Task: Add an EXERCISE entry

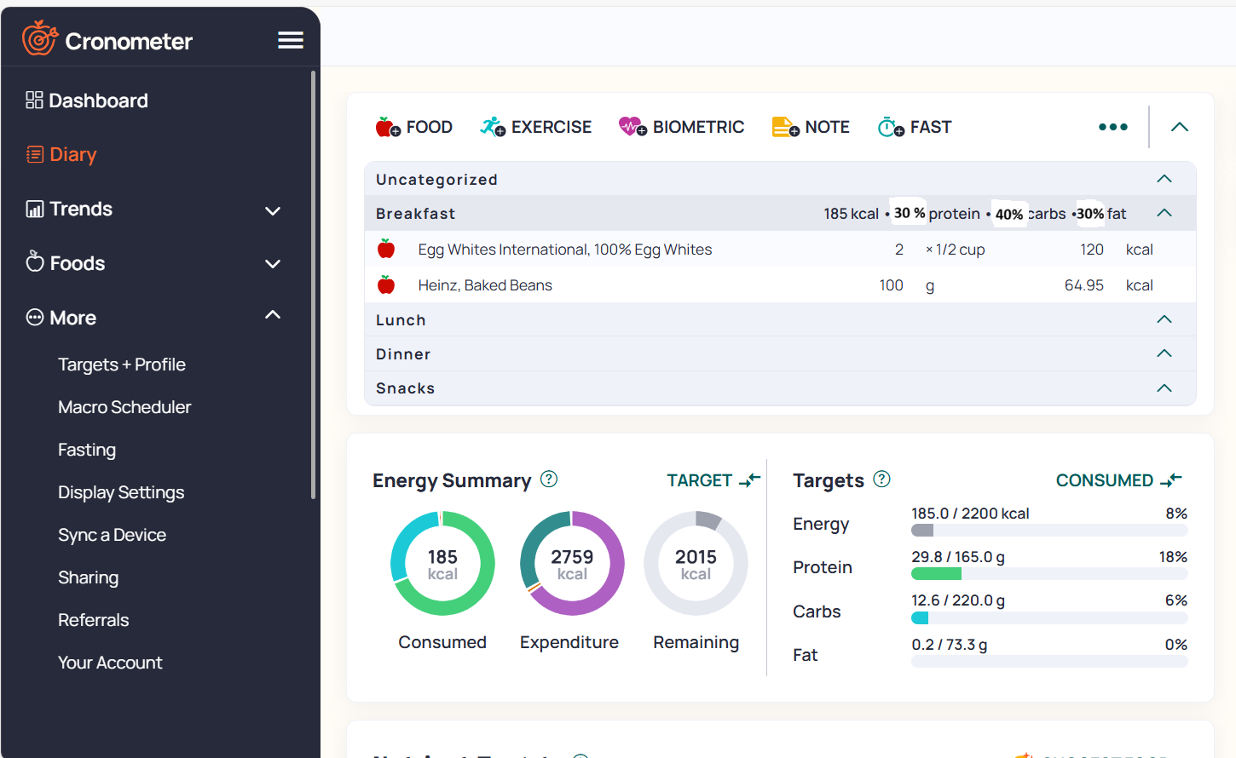Action: pos(536,127)
